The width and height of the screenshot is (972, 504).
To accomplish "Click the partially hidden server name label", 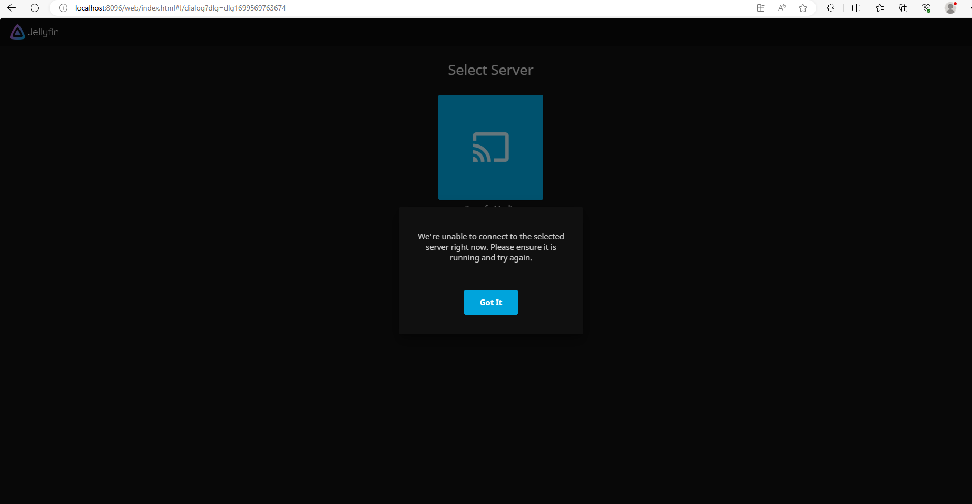I will point(490,205).
